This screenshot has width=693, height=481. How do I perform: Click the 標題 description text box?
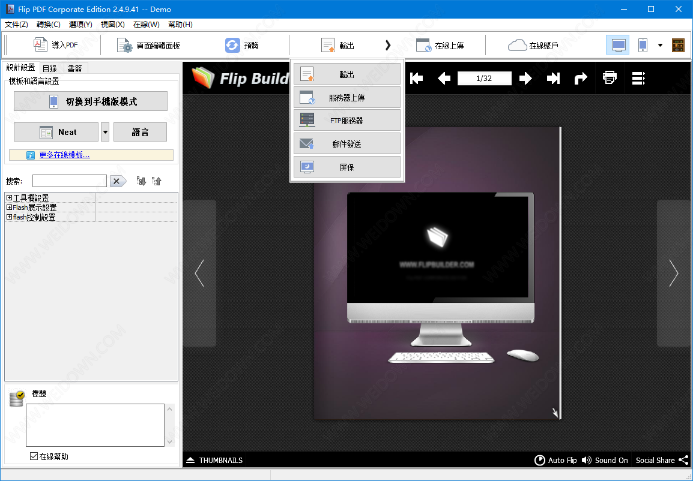[95, 425]
